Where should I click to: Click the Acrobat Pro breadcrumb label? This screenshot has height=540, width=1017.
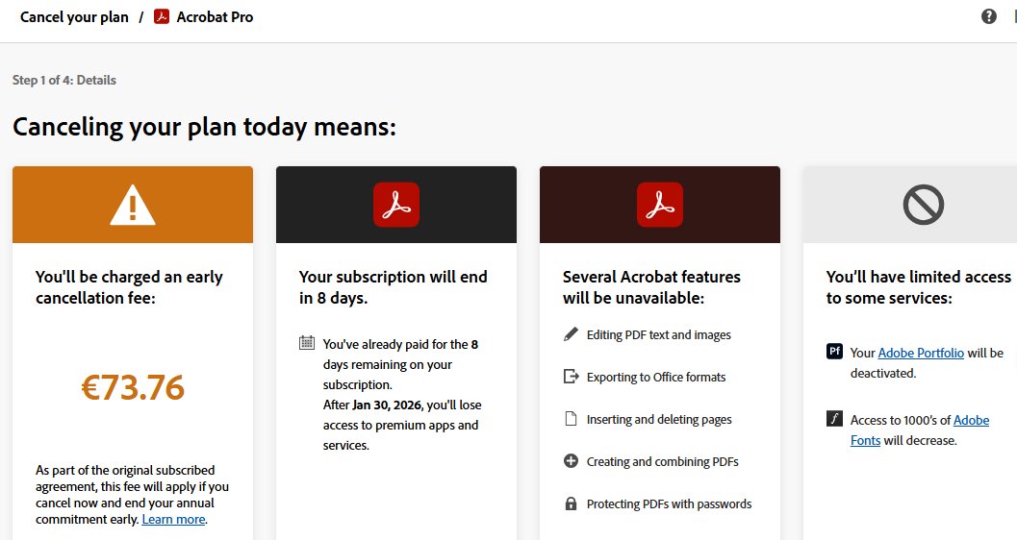pyautogui.click(x=215, y=17)
